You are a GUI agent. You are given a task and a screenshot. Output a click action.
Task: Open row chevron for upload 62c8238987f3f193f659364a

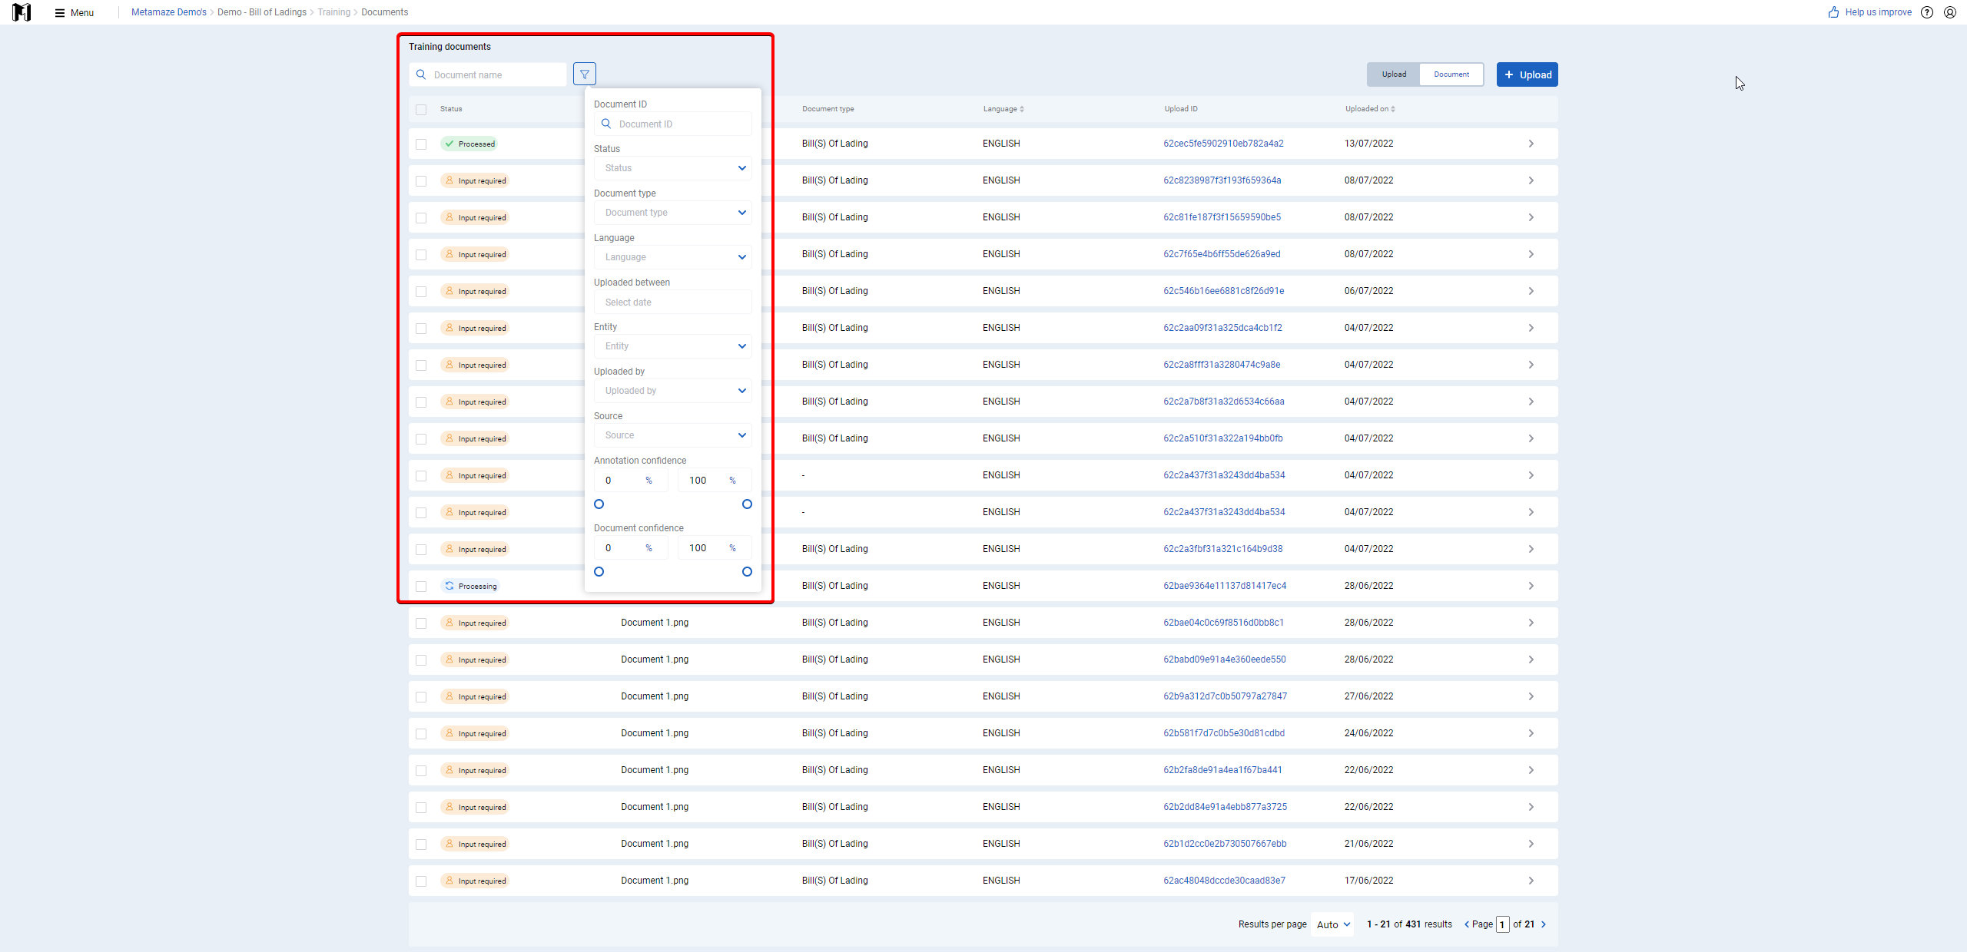pyautogui.click(x=1531, y=180)
